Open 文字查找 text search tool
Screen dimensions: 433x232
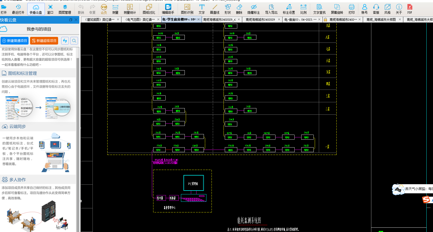click(320, 9)
